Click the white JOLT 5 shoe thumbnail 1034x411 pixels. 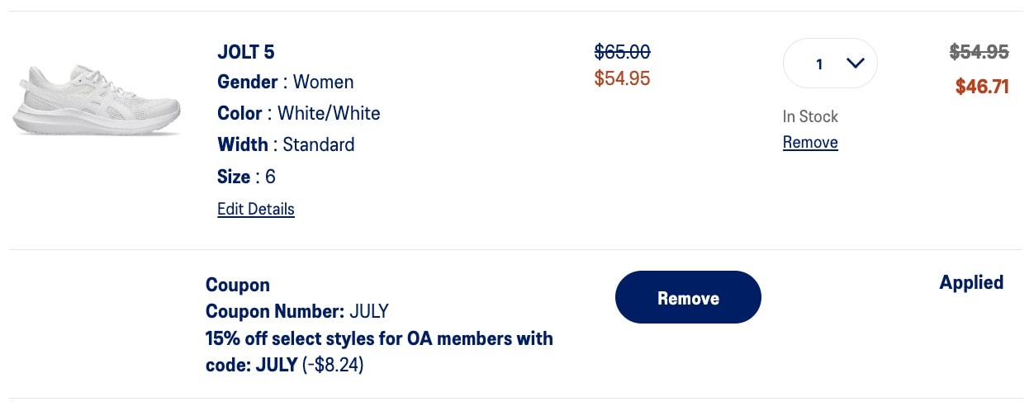click(97, 101)
